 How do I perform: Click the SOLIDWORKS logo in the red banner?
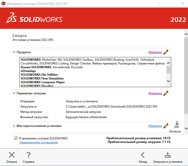click(35, 18)
